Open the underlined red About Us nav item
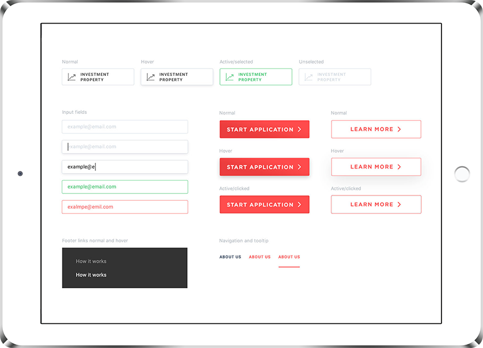Viewport: 483px width, 348px height. 289,257
